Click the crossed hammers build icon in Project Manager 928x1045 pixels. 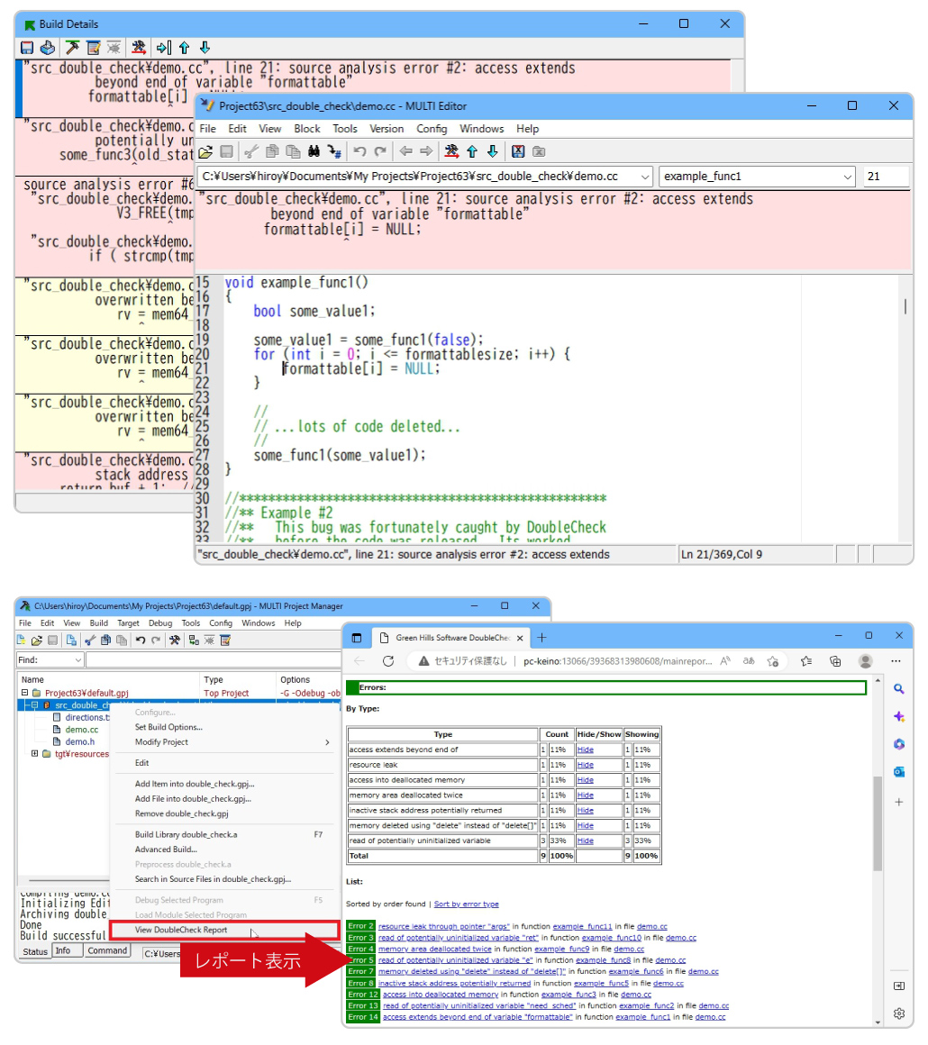[x=175, y=641]
